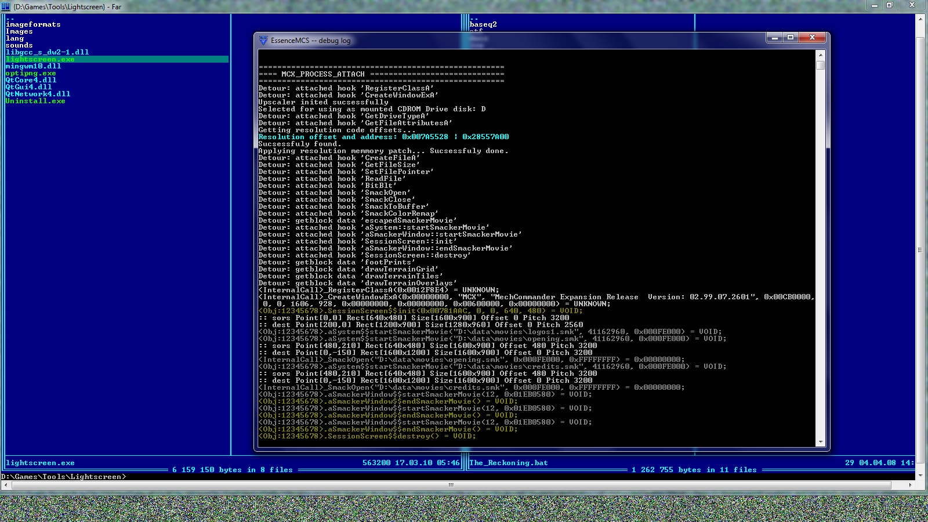Close the EssenceMCS debug log window

(812, 38)
